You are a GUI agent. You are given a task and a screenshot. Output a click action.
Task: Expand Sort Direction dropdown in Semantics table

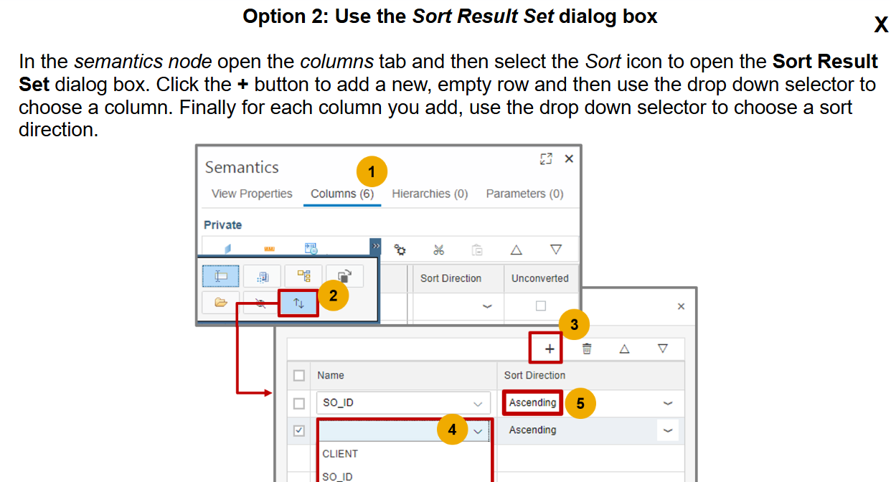(488, 306)
